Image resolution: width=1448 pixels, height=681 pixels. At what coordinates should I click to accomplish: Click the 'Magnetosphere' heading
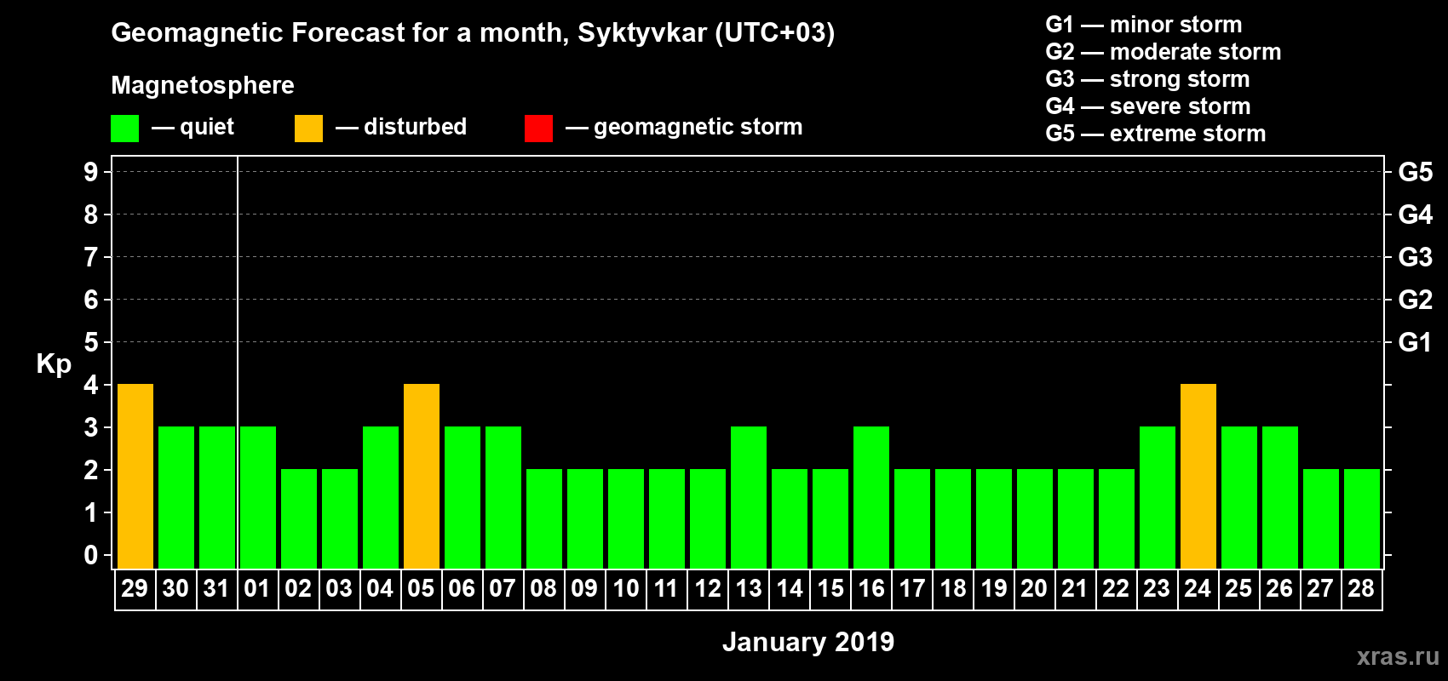click(x=203, y=85)
